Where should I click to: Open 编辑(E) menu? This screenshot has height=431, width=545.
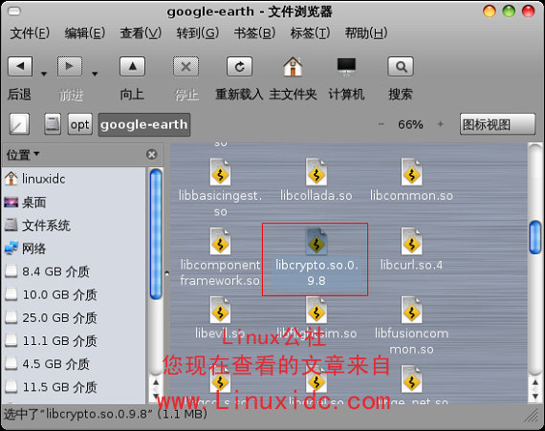85,33
